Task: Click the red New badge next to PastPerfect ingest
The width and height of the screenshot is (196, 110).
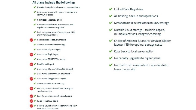Action: point(31,64)
